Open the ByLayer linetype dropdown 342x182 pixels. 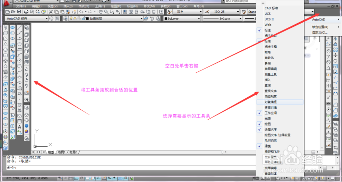222,19
